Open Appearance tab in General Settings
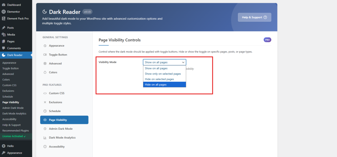The height and width of the screenshot is (157, 337). point(64,46)
